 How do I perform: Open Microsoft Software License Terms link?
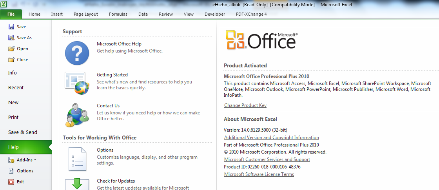pyautogui.click(x=259, y=174)
